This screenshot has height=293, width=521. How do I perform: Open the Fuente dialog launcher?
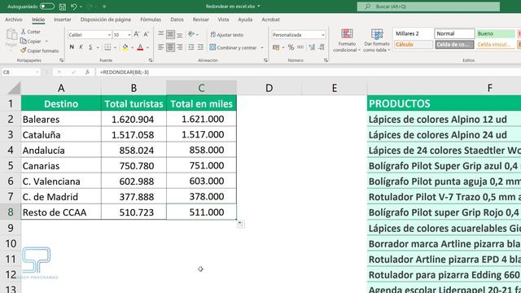point(151,60)
